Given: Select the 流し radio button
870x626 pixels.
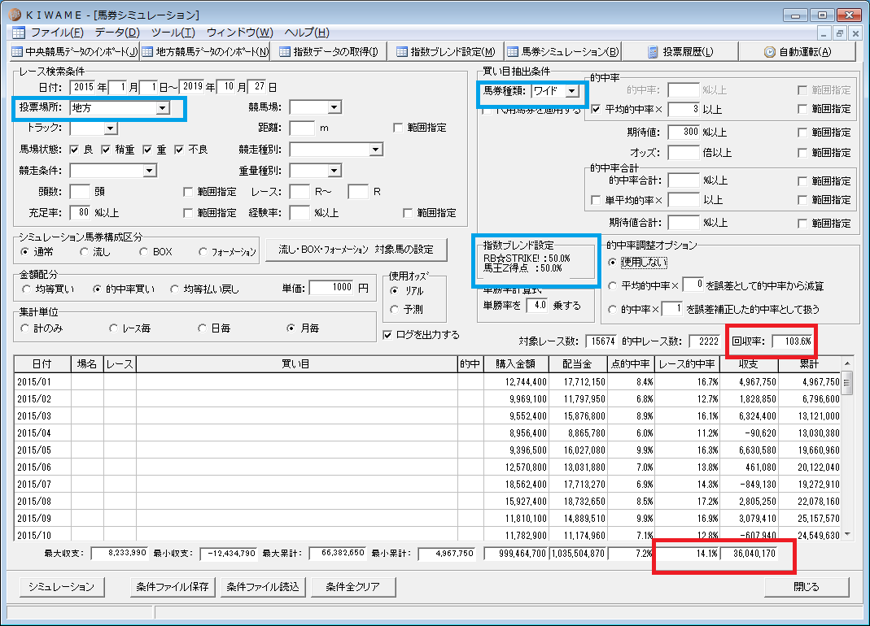Looking at the screenshot, I should point(85,252).
